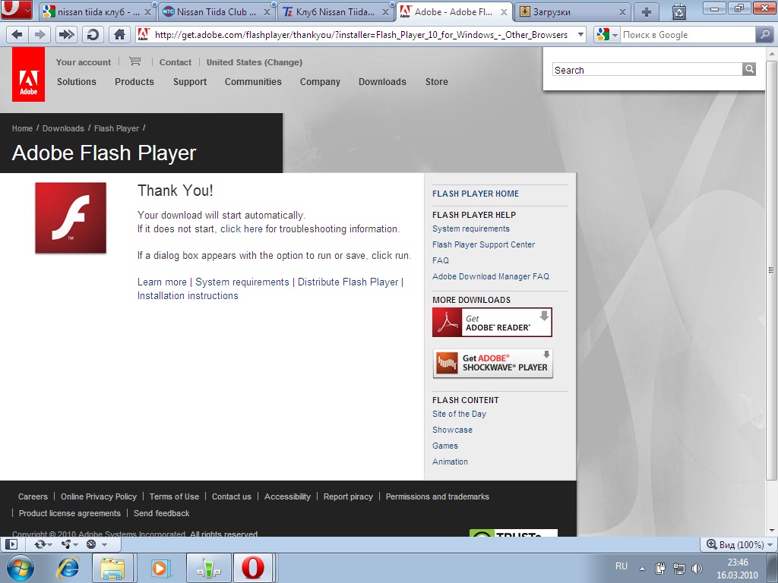This screenshot has width=778, height=583.
Task: Launch Internet Explorer from the taskbar
Action: [x=68, y=568]
